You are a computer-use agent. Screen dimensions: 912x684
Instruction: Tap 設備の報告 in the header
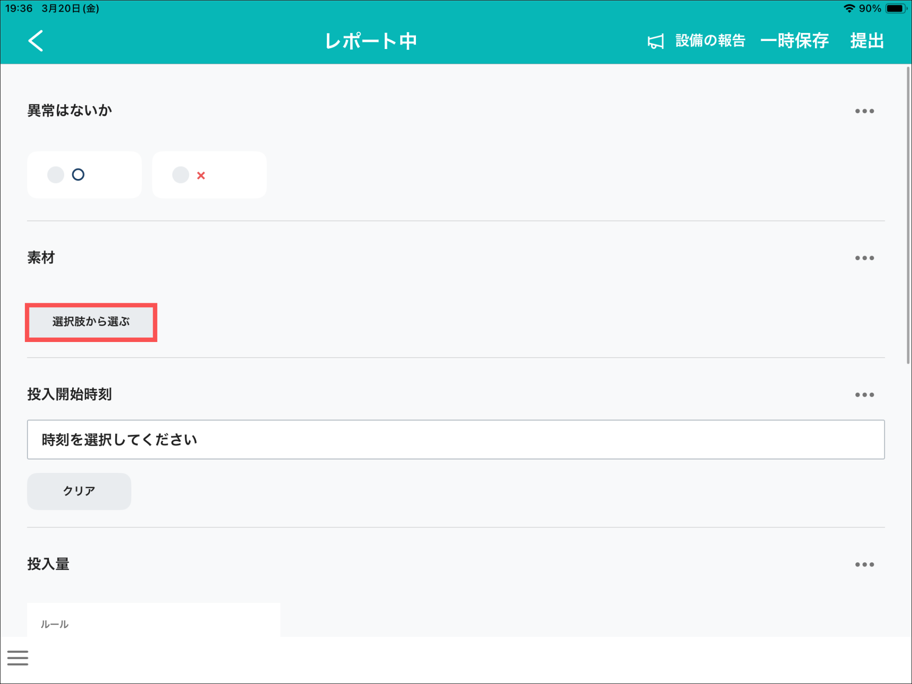[710, 41]
